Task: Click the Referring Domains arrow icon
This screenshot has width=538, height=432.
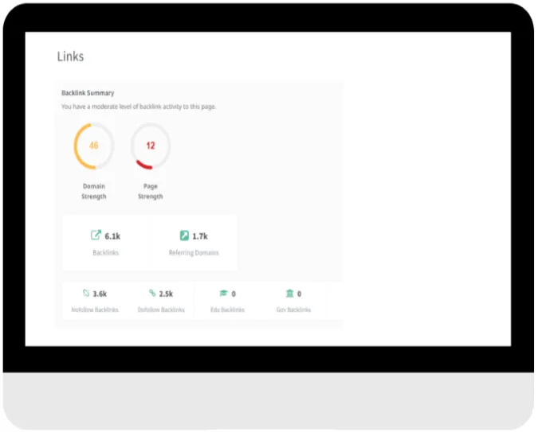Action: point(184,235)
